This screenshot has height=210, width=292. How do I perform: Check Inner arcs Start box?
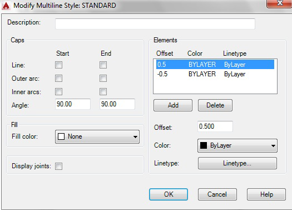click(58, 91)
